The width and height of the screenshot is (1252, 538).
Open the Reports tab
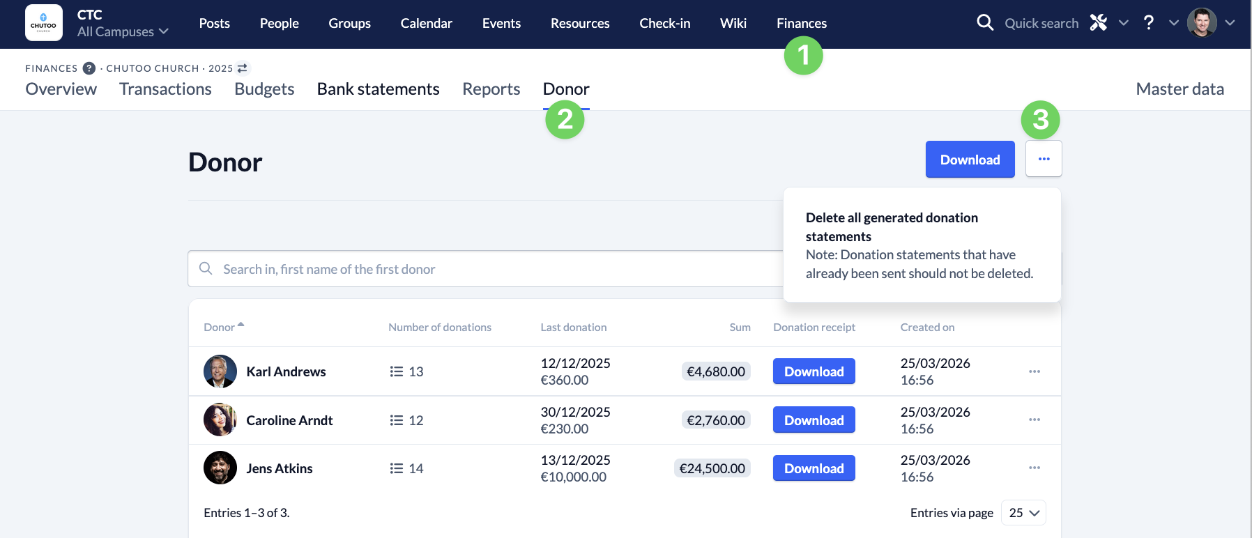(x=491, y=89)
